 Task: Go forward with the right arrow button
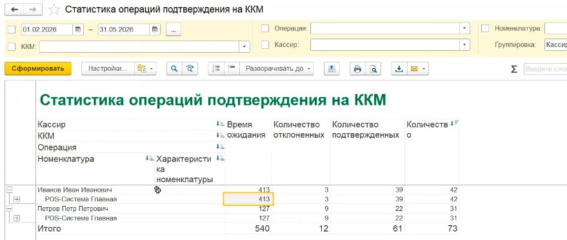click(x=32, y=10)
